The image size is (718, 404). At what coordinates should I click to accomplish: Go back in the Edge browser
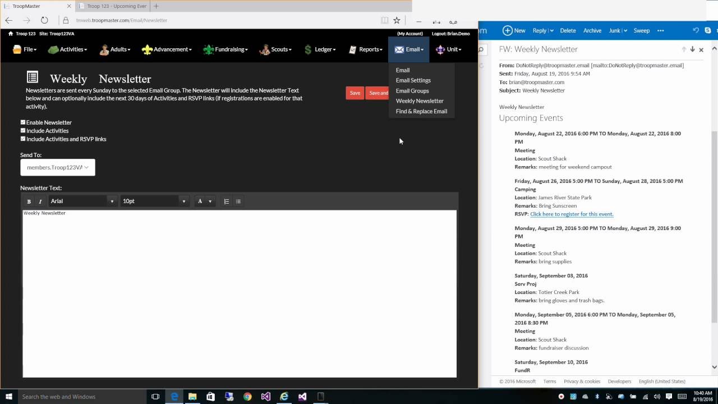tap(9, 20)
